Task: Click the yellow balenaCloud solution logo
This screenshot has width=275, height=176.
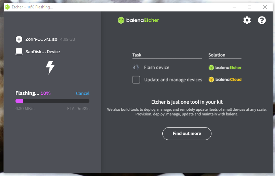Action: click(225, 79)
